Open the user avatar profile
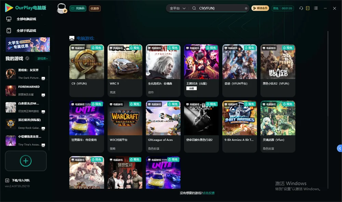342x202 pixels. [62, 8]
